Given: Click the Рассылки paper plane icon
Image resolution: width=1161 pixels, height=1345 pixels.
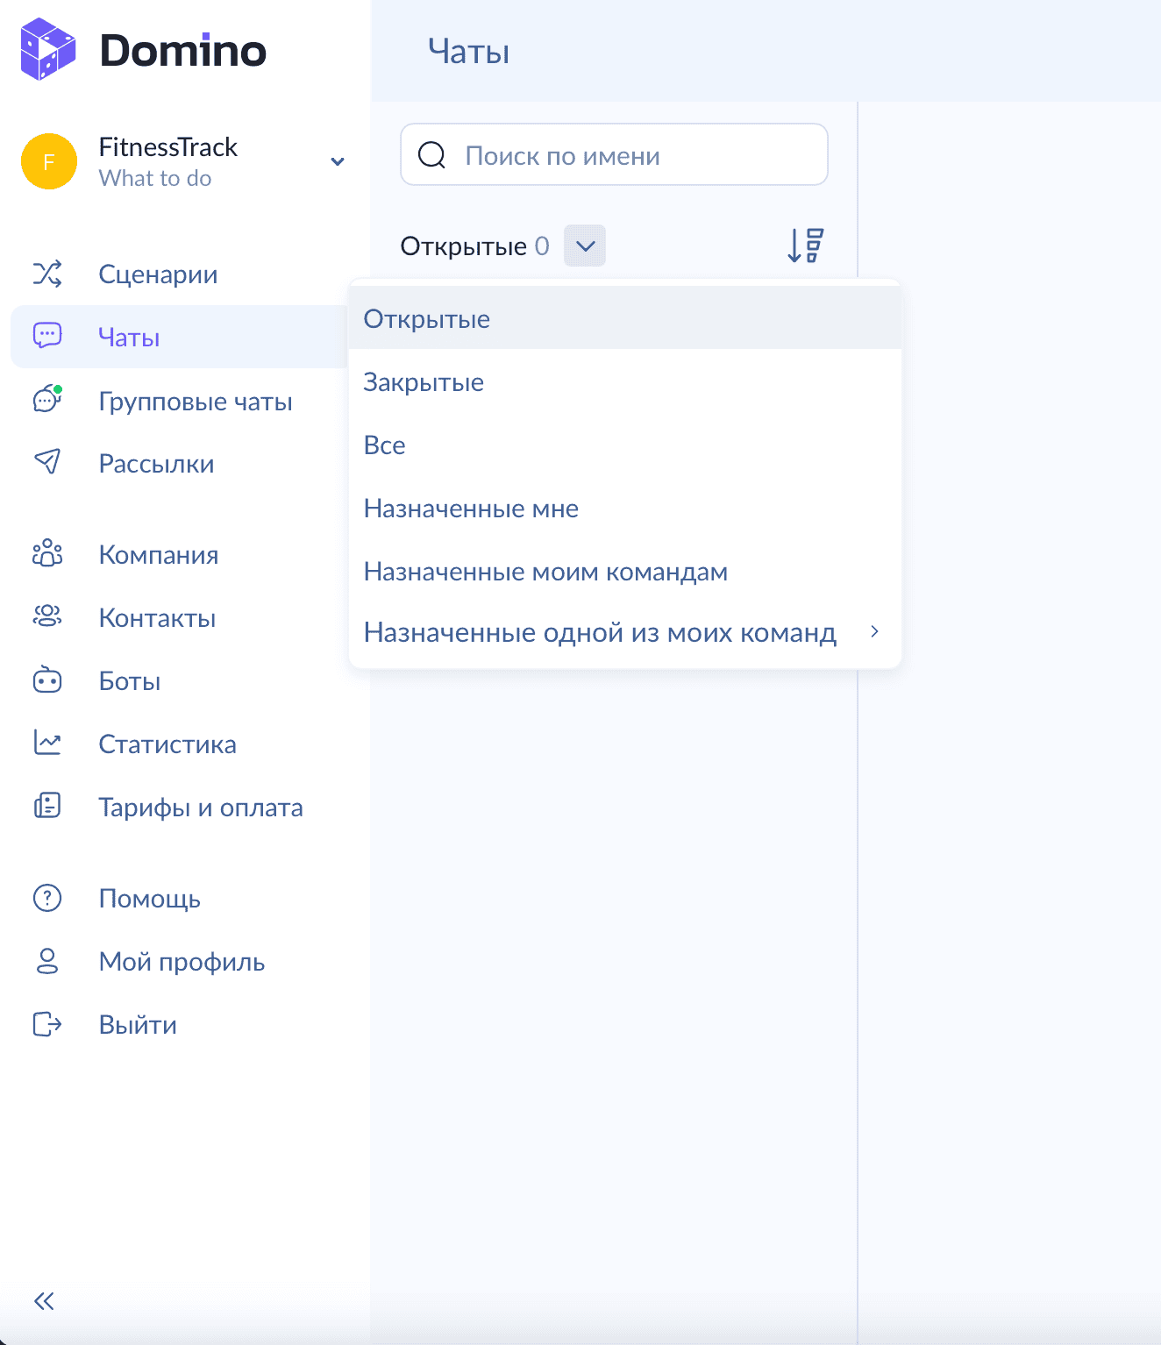Looking at the screenshot, I should (x=47, y=461).
